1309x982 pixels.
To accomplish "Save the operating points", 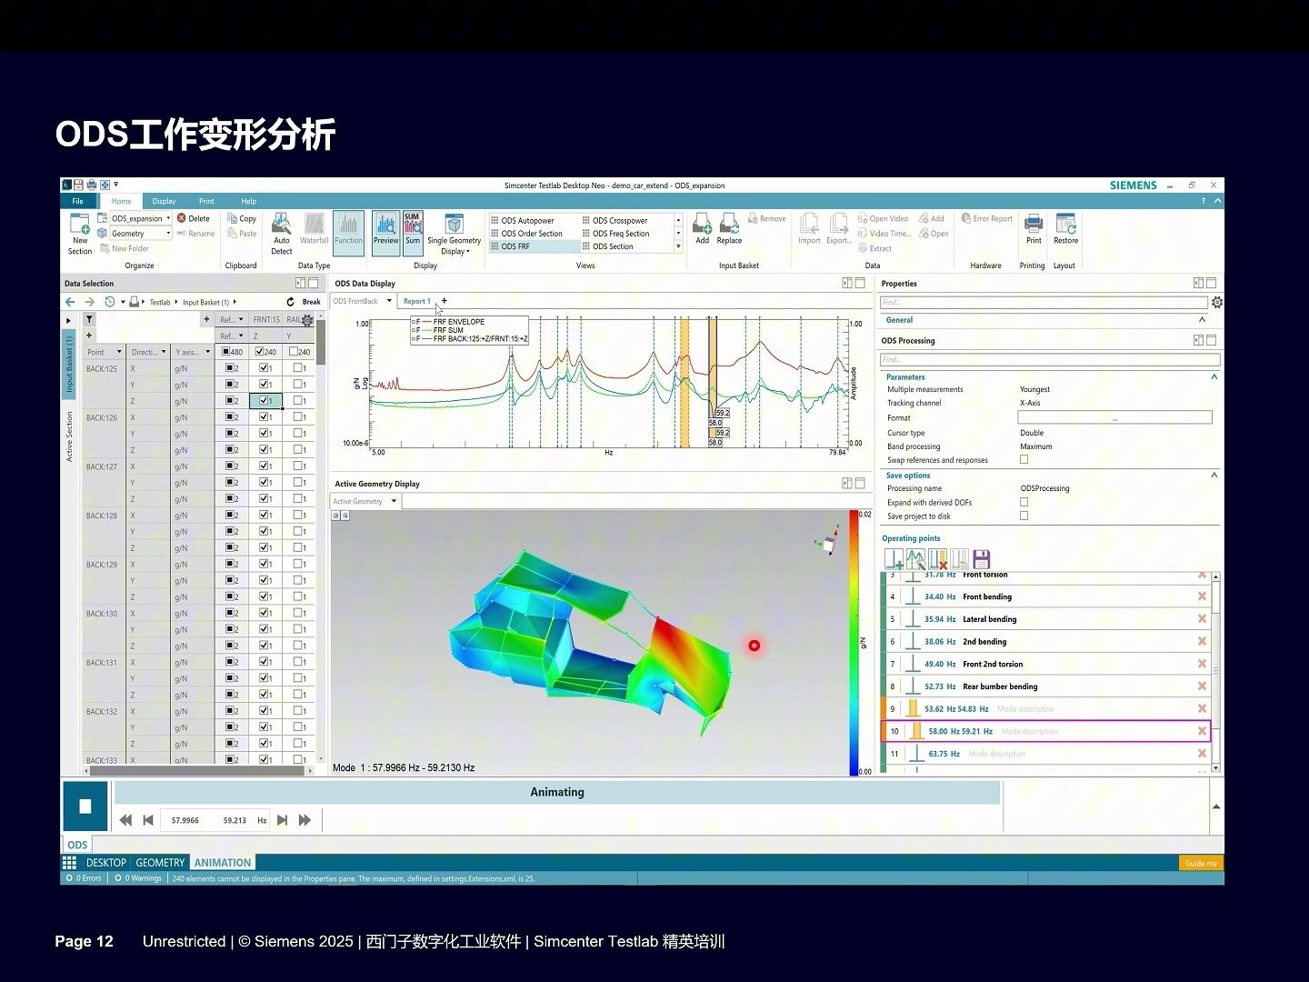I will point(981,559).
